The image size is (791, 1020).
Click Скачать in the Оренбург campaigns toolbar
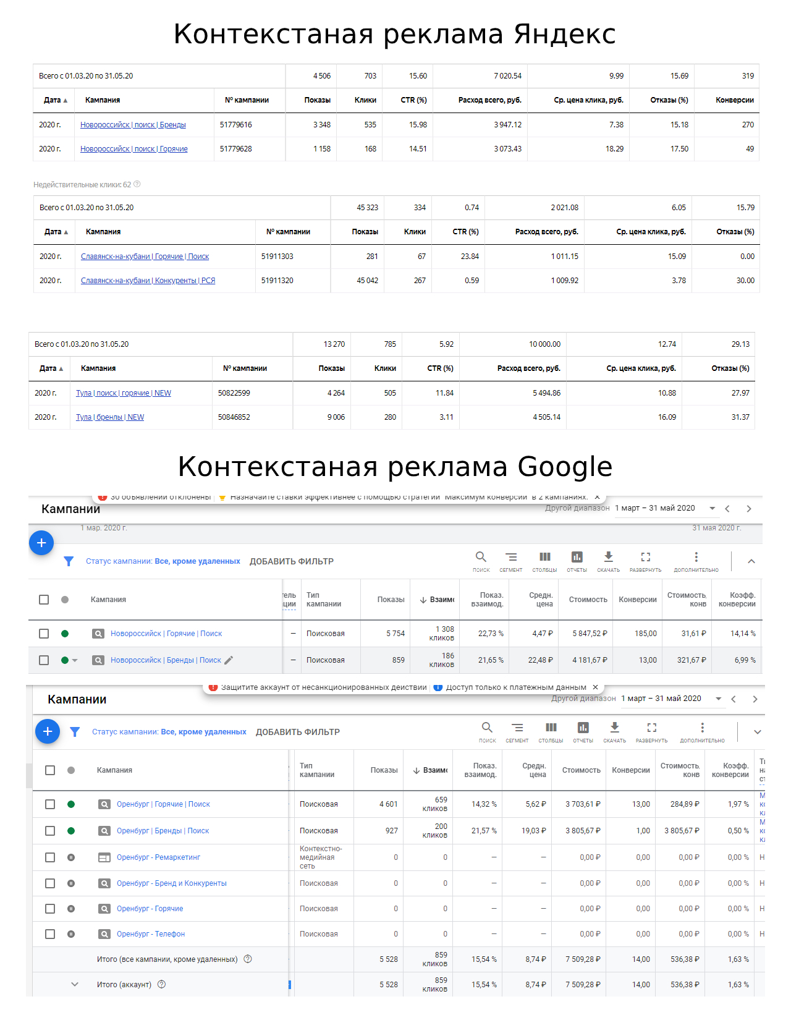click(614, 731)
